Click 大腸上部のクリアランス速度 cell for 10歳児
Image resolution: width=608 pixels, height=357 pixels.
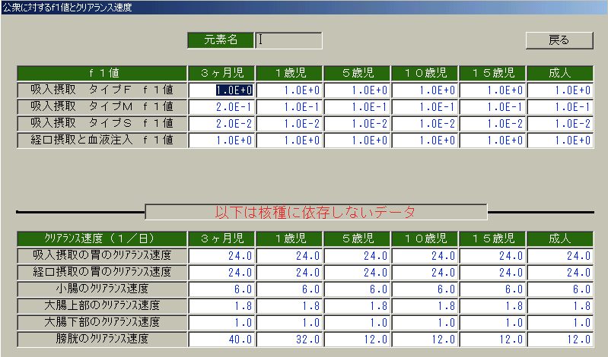coord(424,305)
